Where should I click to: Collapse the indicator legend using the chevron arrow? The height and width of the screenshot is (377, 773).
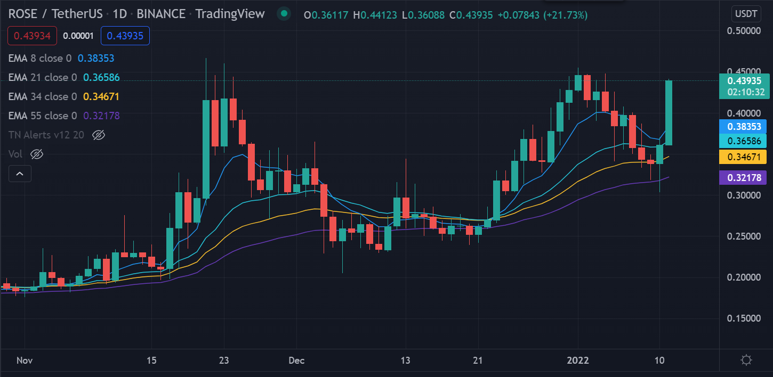20,173
